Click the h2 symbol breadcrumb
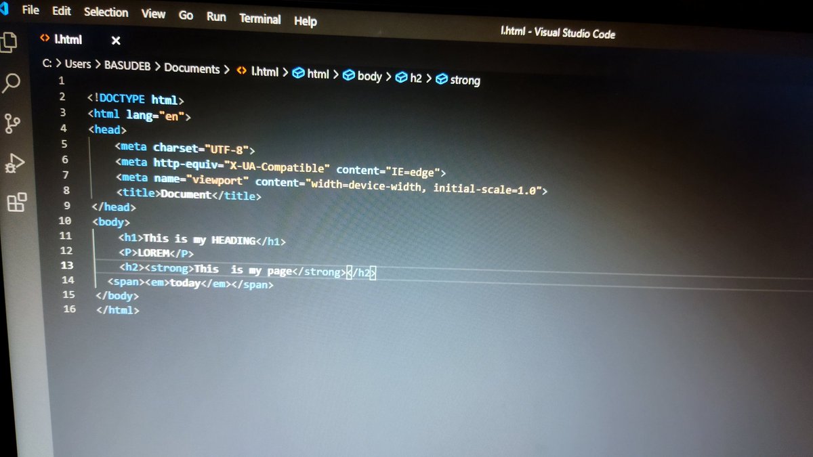813x457 pixels. click(x=416, y=78)
